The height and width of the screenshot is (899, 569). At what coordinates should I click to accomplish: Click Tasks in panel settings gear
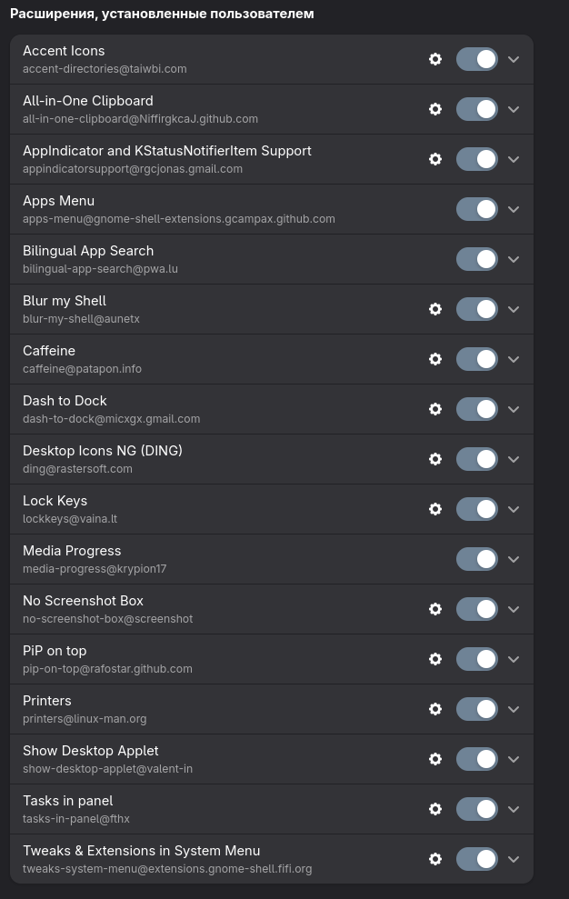pyautogui.click(x=435, y=809)
